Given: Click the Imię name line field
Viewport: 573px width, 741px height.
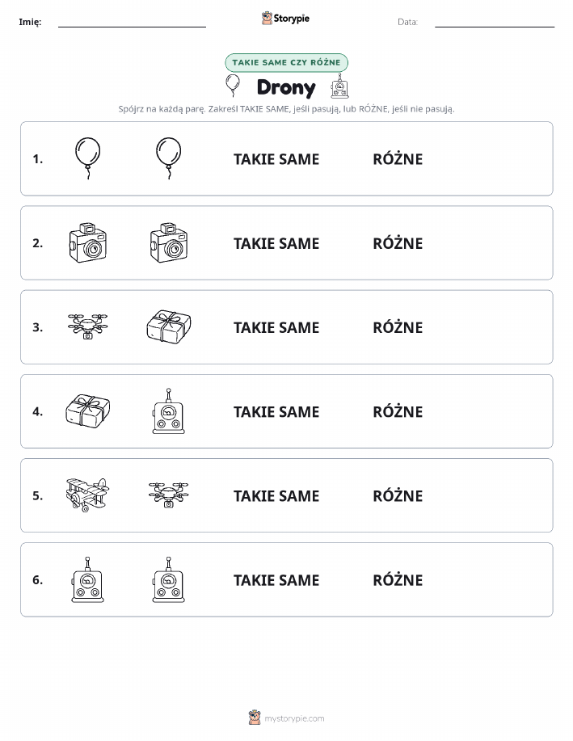Looking at the screenshot, I should tap(132, 23).
